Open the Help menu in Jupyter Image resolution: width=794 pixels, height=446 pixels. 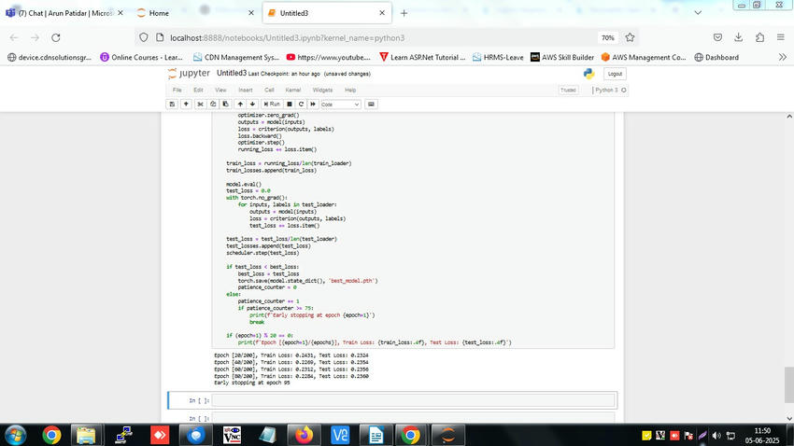tap(350, 90)
